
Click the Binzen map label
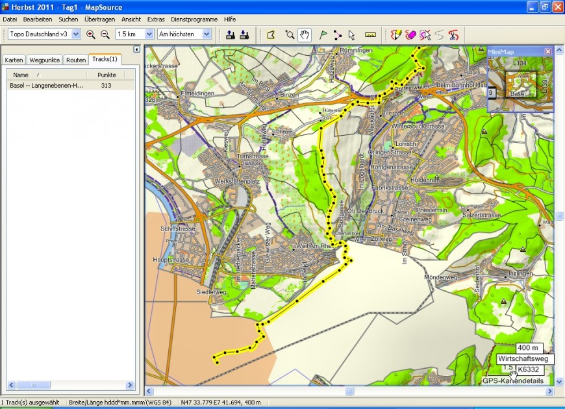(290, 95)
